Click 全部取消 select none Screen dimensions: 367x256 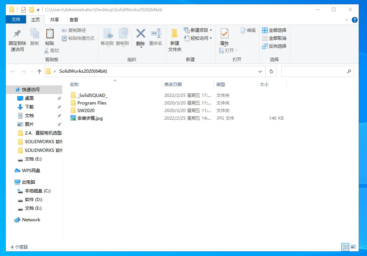274,38
